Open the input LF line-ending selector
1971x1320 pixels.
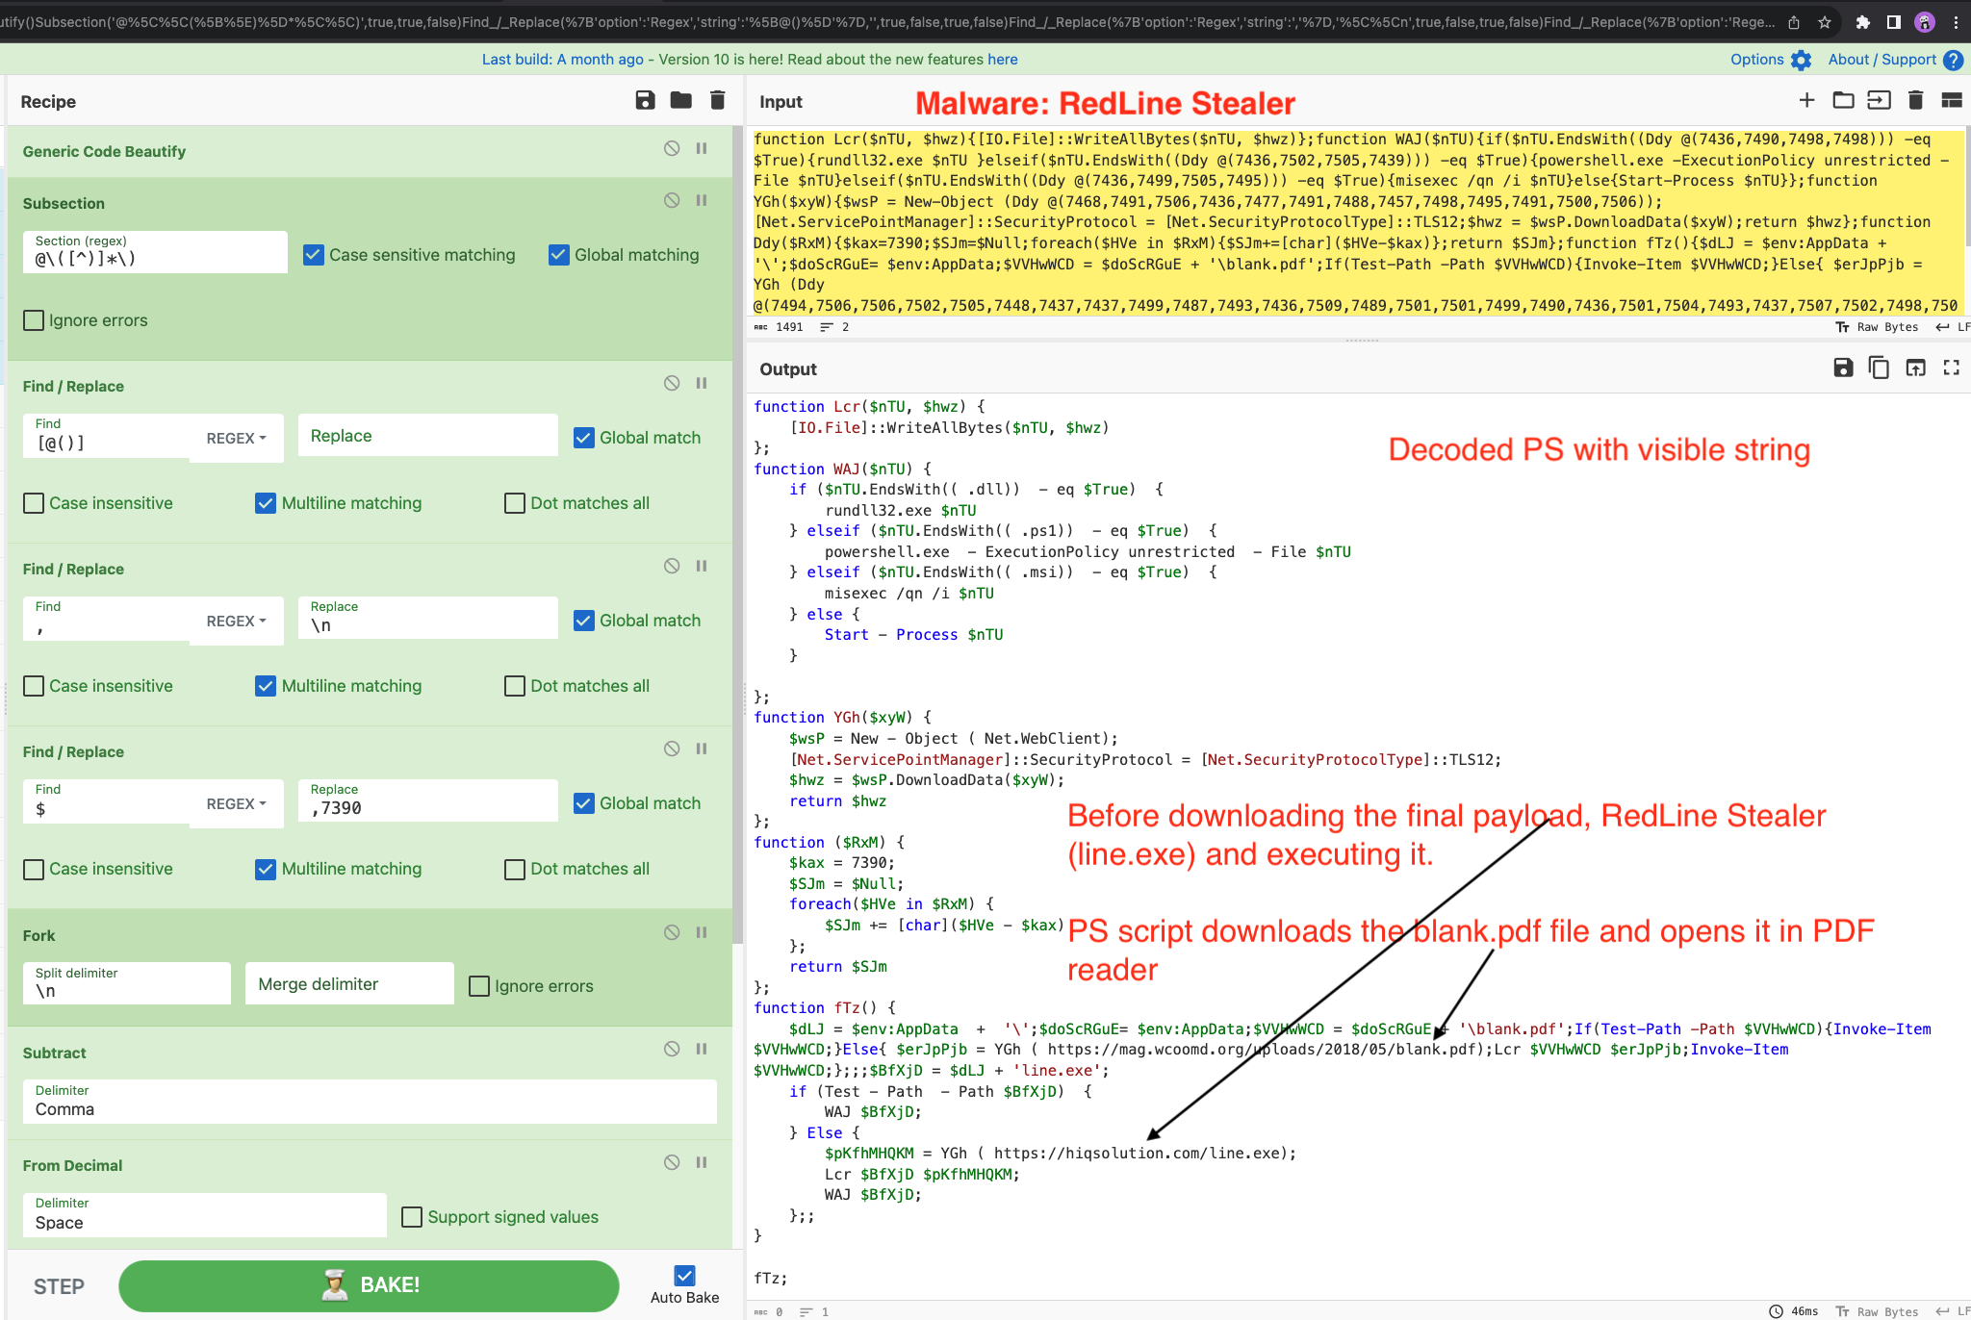click(1954, 327)
